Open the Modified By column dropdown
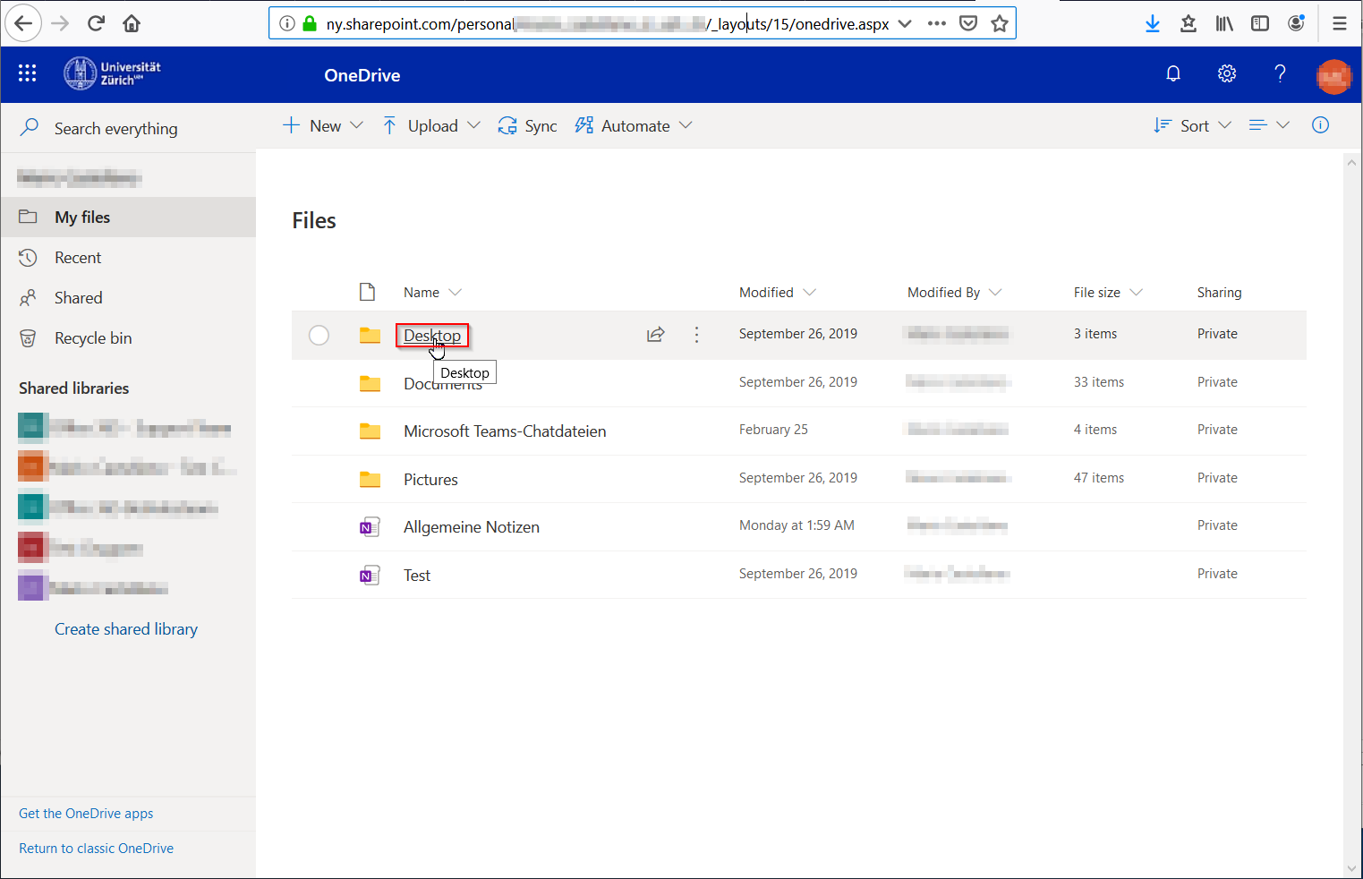Image resolution: width=1363 pixels, height=879 pixels. click(x=995, y=293)
